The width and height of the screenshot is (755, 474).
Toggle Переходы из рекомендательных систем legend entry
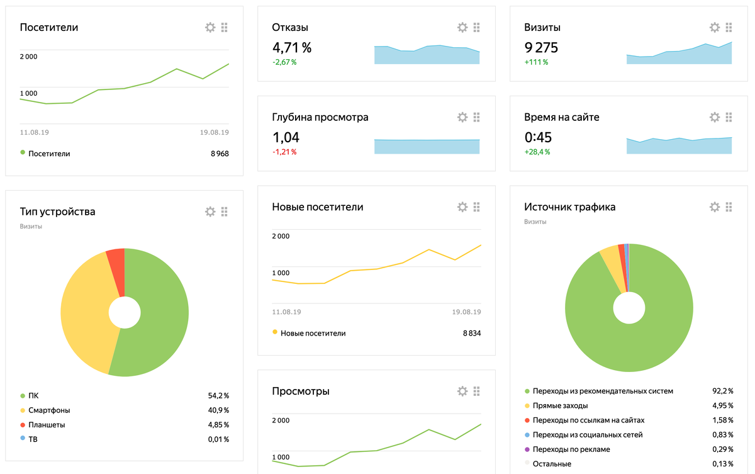pos(598,391)
